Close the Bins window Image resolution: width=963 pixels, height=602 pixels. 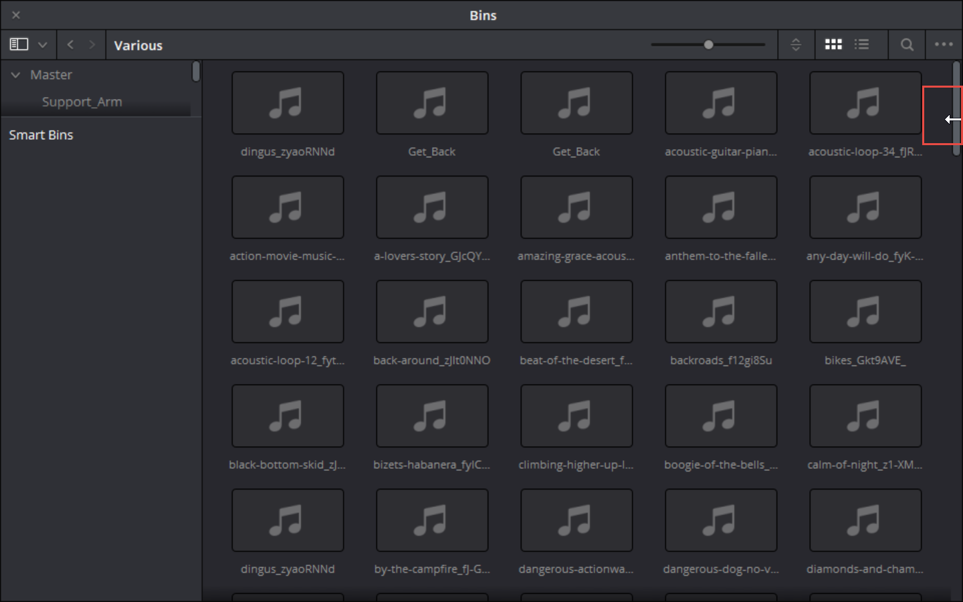pos(16,15)
